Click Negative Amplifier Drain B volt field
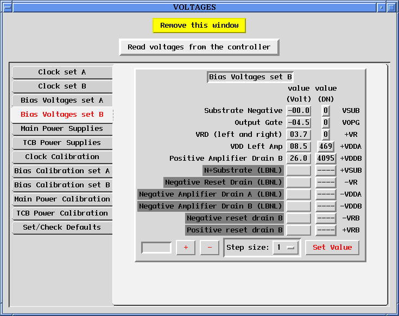 pyautogui.click(x=299, y=206)
